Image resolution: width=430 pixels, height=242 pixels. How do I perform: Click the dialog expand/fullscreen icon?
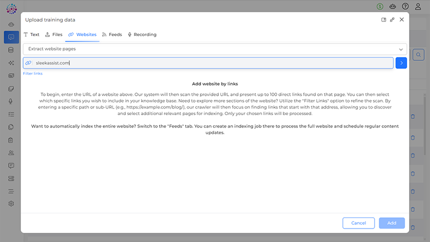click(x=392, y=20)
